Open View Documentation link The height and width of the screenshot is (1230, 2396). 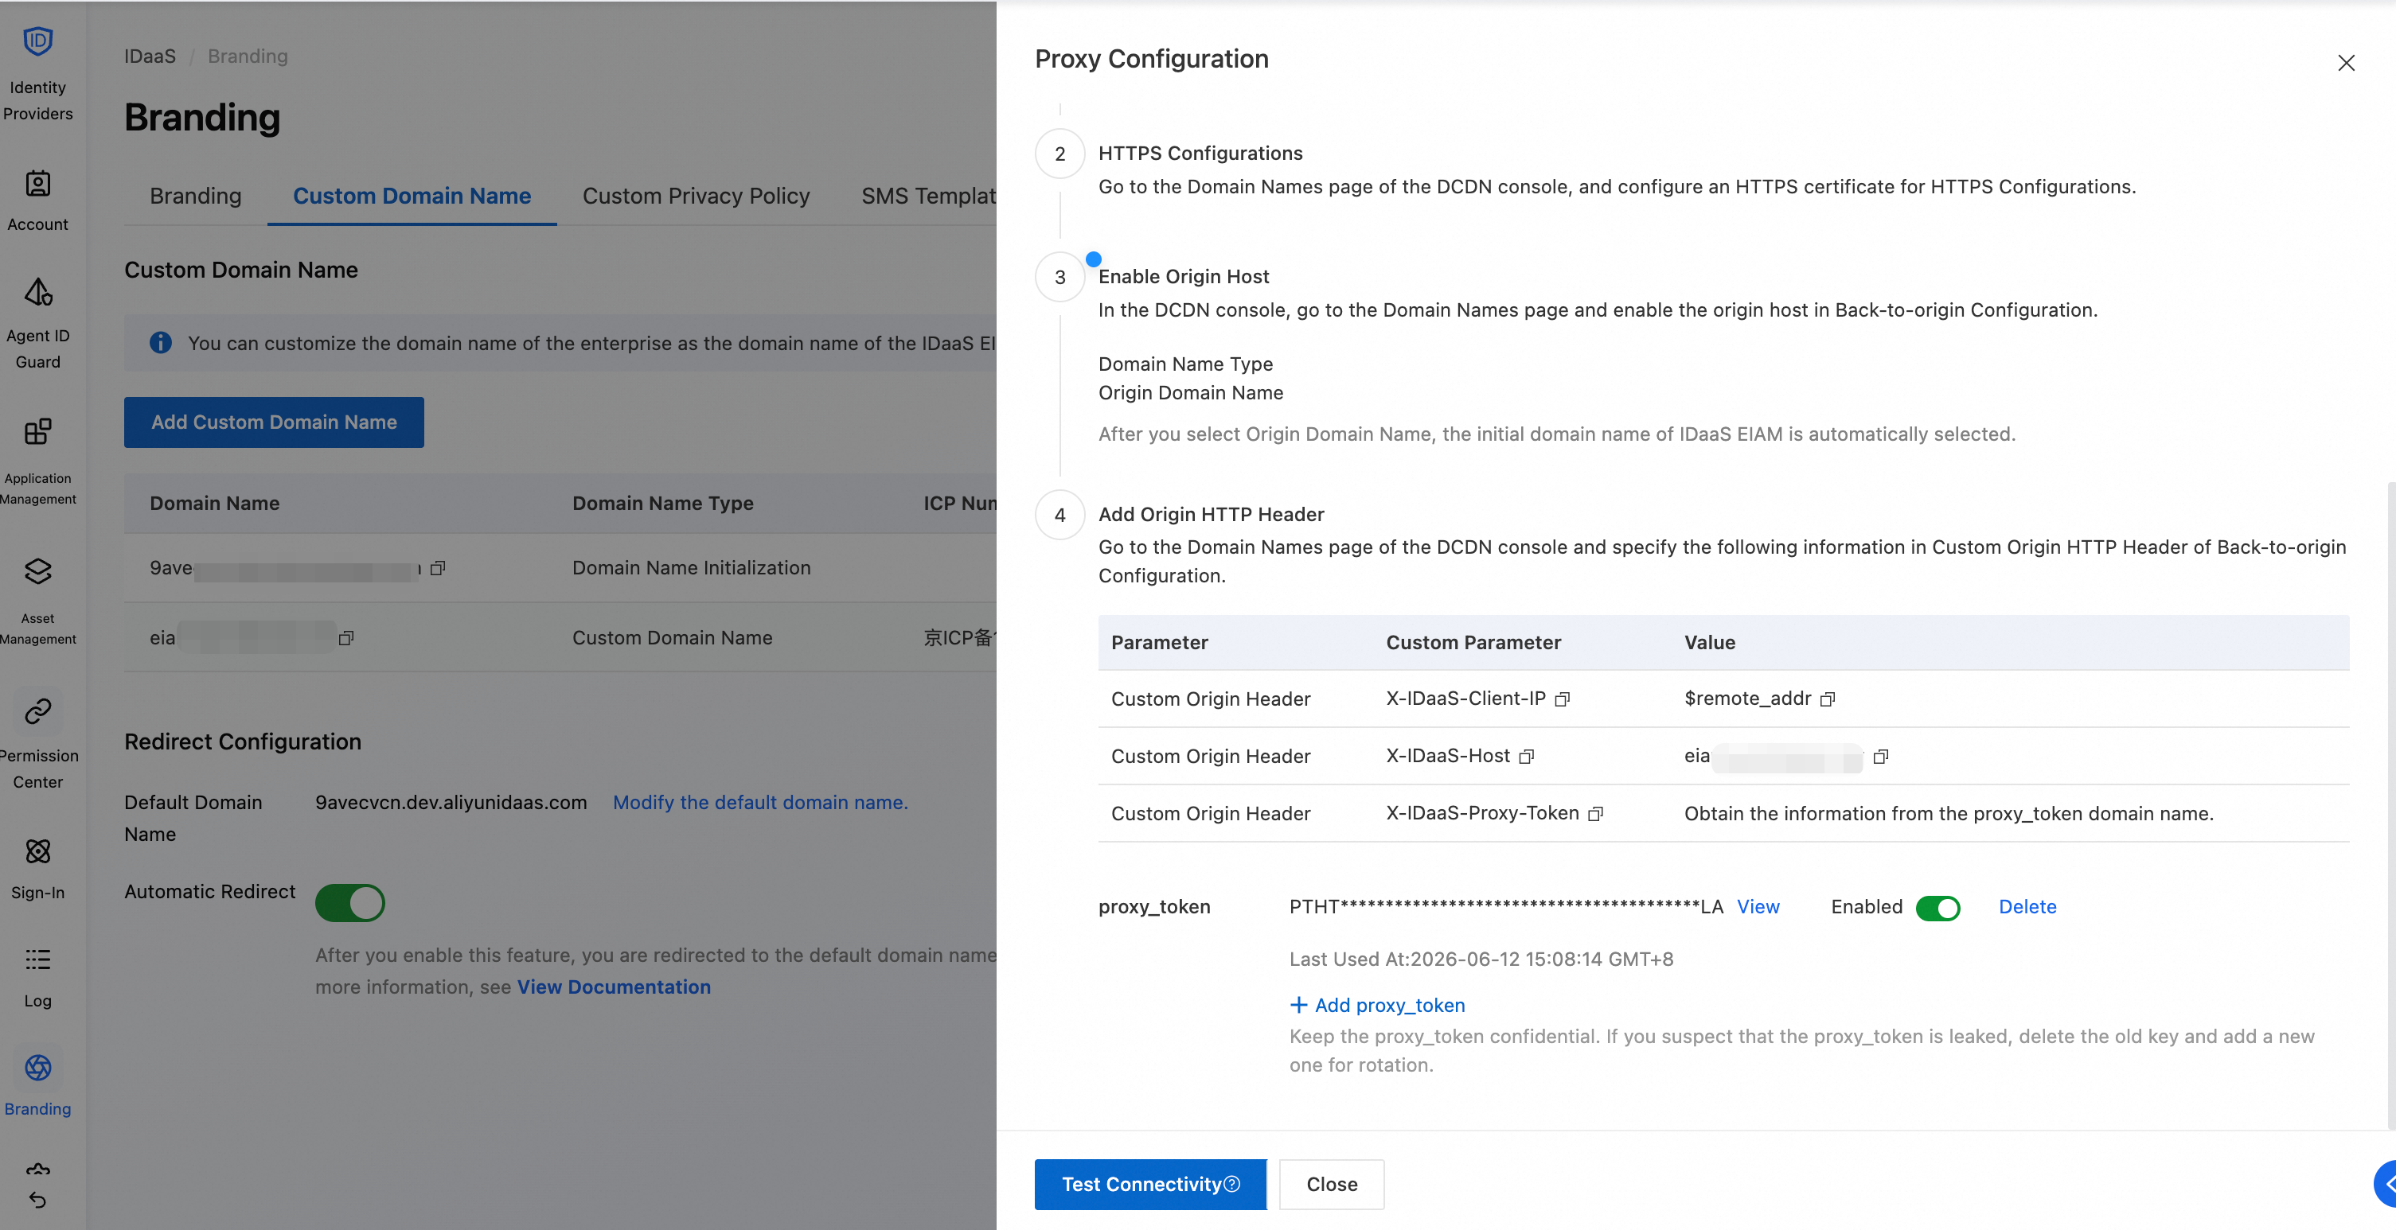614,987
